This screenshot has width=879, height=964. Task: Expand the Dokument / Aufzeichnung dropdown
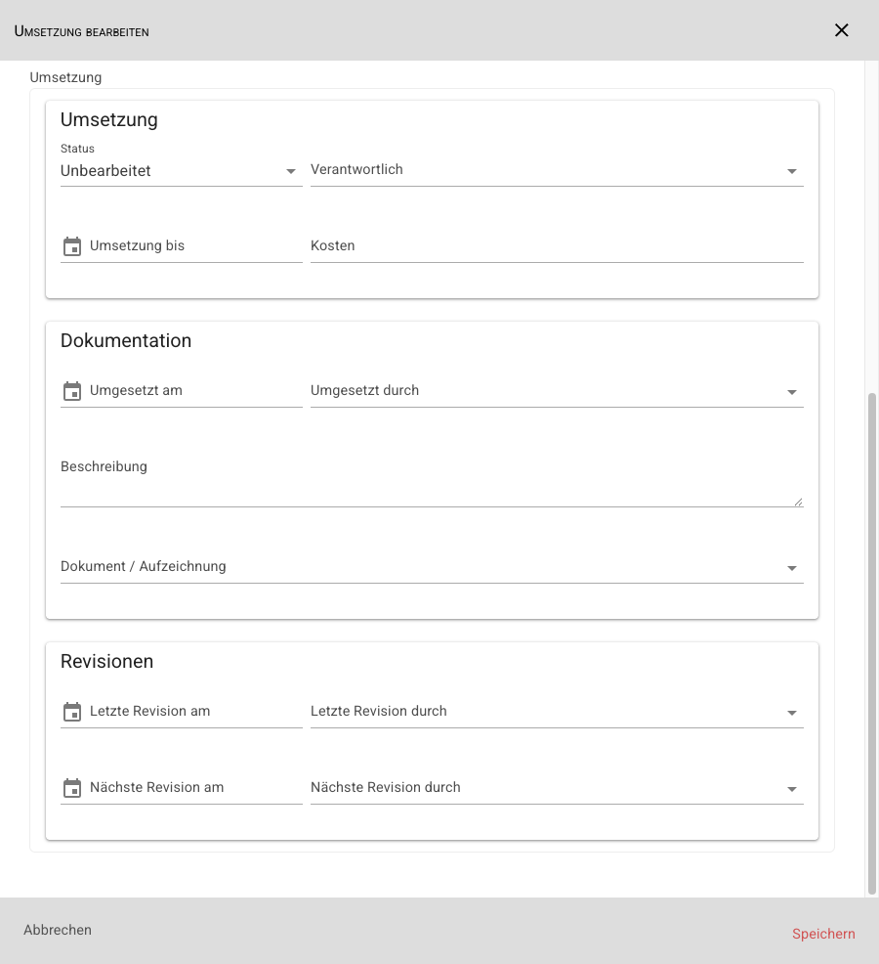pos(432,567)
